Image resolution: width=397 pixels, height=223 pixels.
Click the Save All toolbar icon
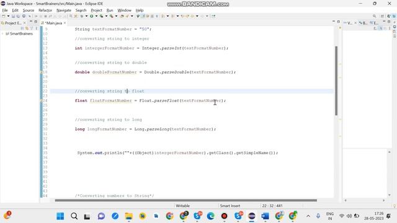point(18,16)
